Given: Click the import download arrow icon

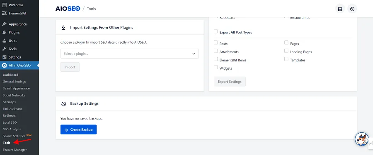Looking at the screenshot, I should [x=63, y=28].
